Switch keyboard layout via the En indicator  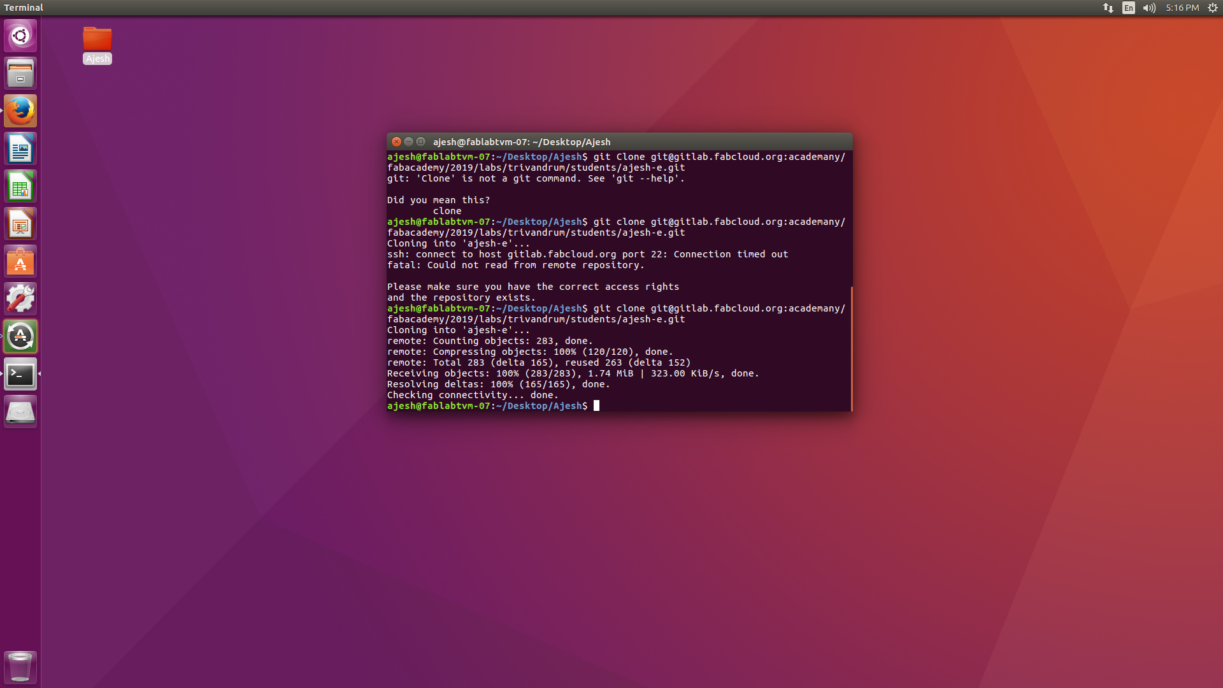click(x=1127, y=8)
